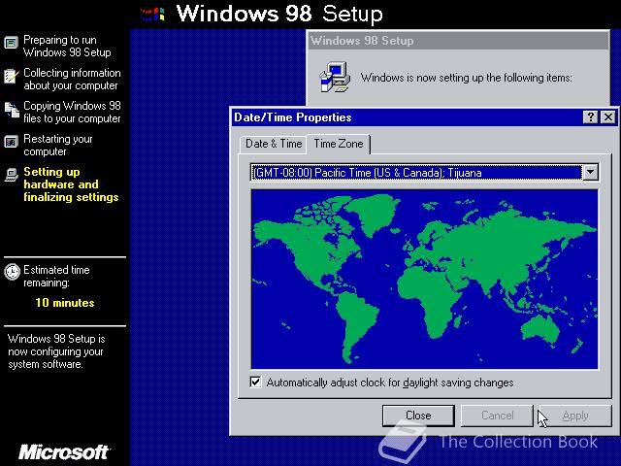Click the Restarting your computer icon
Viewport: 621px width, 466px height.
coord(11,142)
